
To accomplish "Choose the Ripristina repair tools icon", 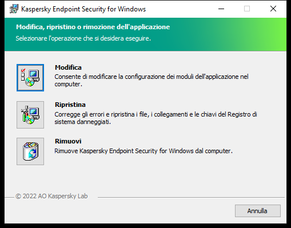I will [x=30, y=115].
